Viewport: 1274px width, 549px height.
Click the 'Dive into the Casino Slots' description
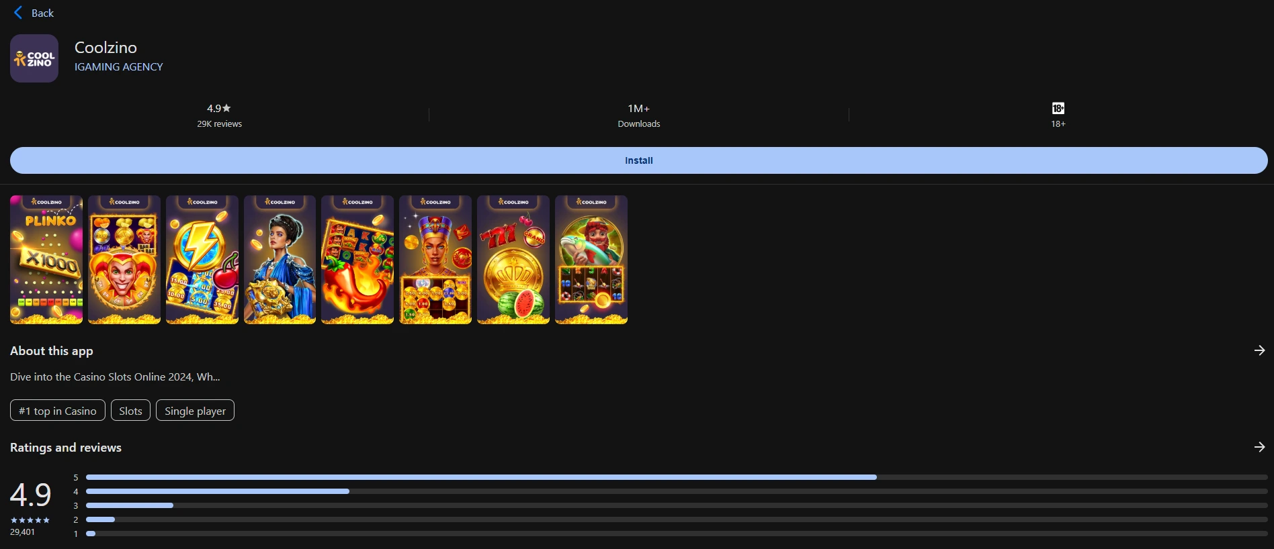coord(115,377)
